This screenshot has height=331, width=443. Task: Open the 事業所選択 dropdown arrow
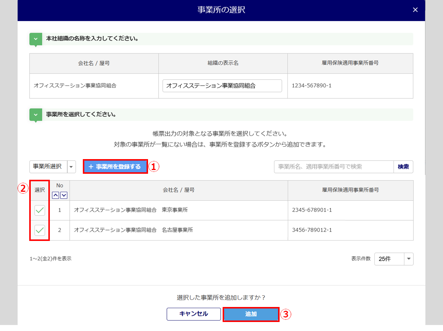point(71,167)
